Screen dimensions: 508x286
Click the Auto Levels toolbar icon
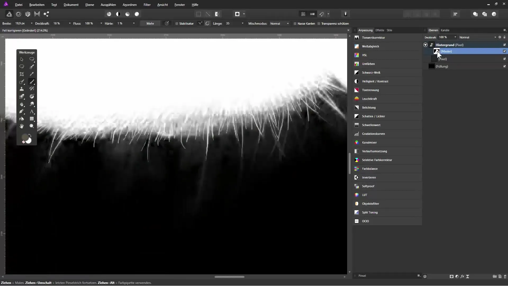click(x=109, y=14)
